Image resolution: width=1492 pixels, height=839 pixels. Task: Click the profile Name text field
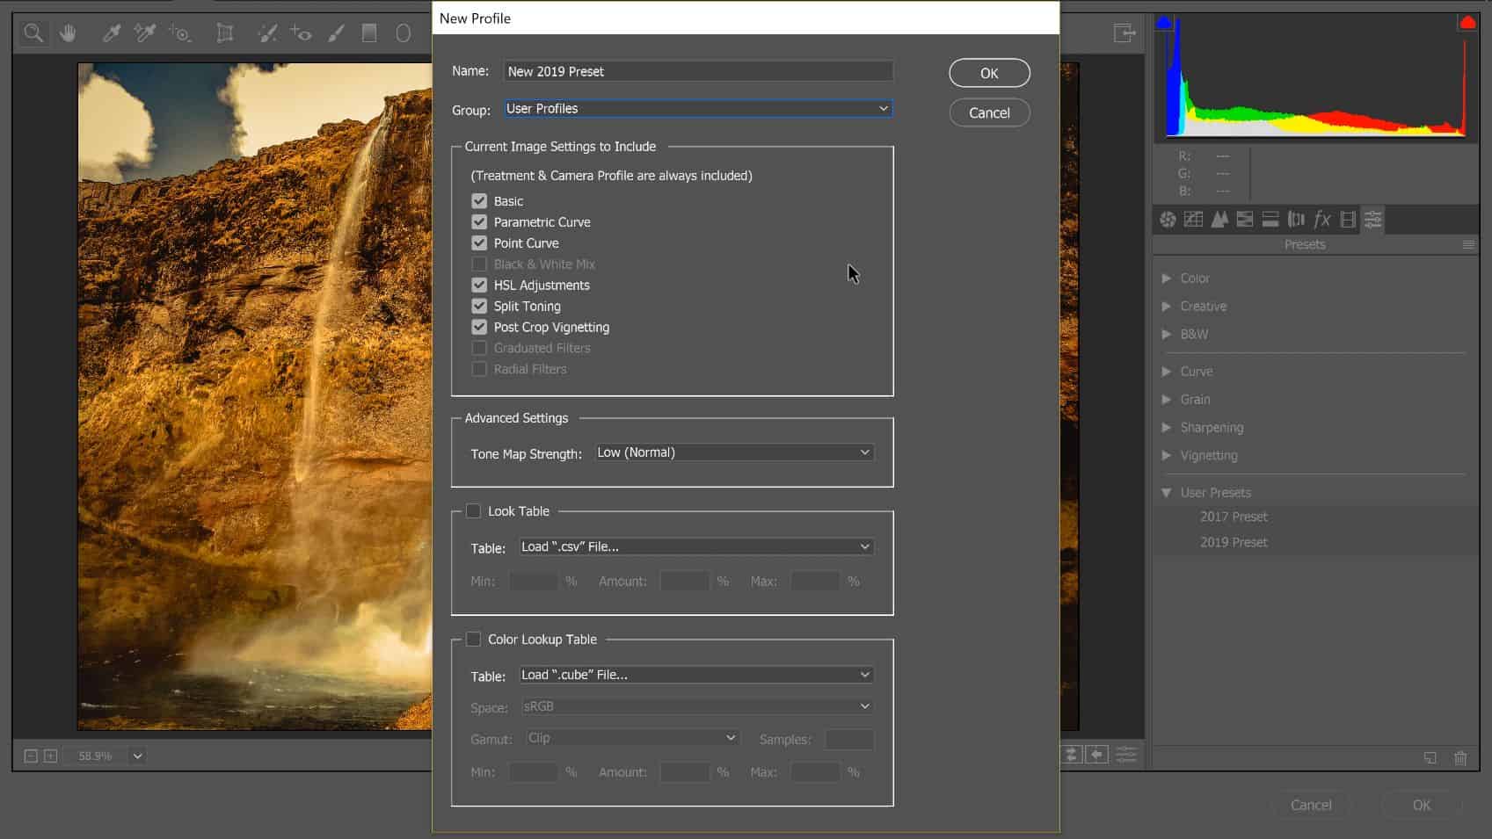coord(698,72)
